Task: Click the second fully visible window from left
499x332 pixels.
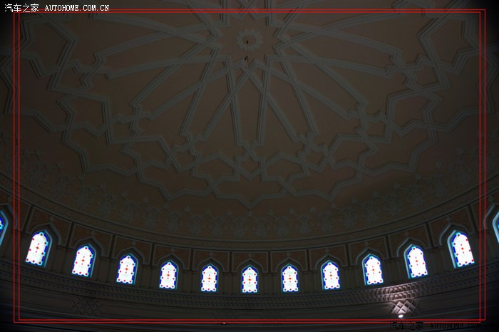Action: [83, 261]
